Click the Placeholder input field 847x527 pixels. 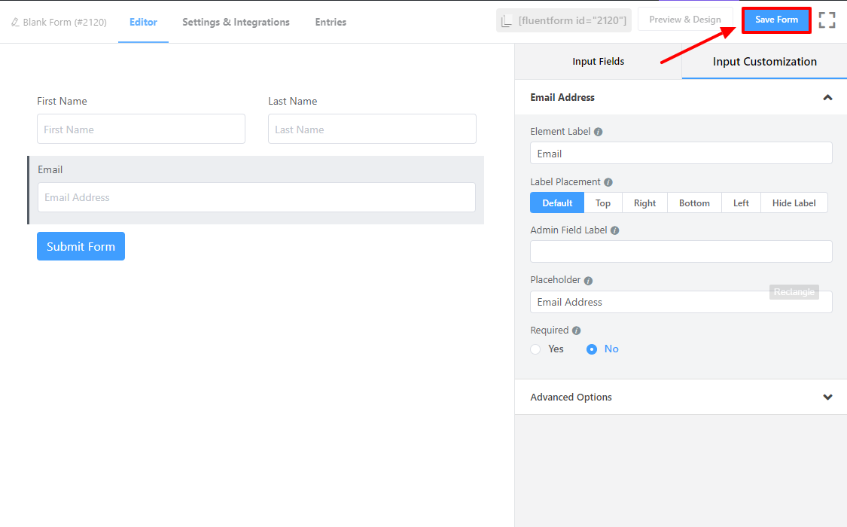[681, 302]
